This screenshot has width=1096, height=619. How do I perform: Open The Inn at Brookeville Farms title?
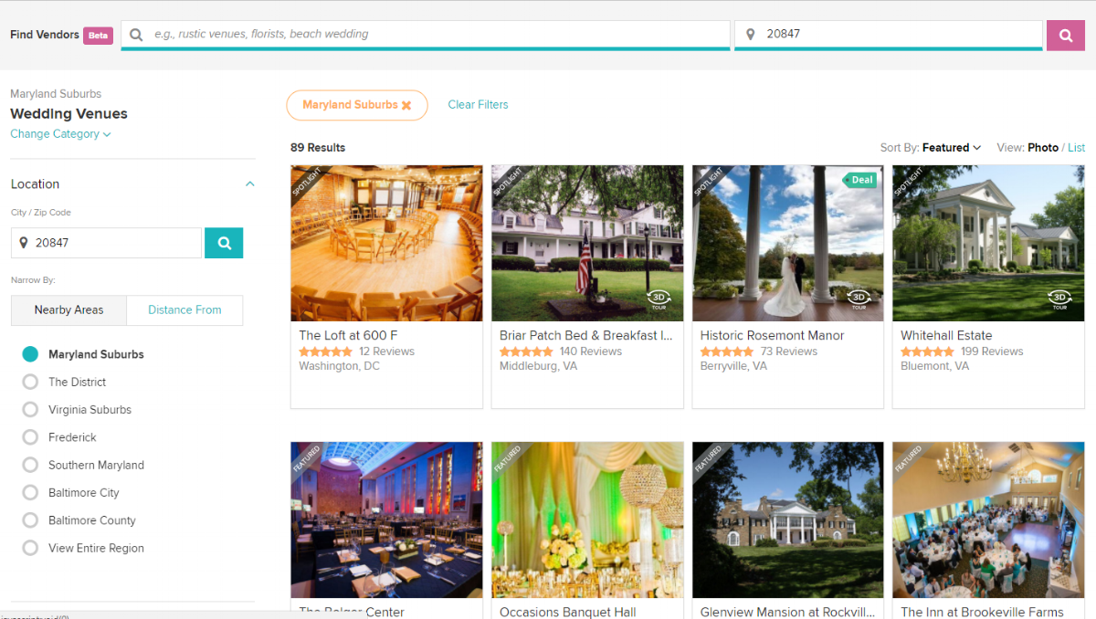coord(982,612)
